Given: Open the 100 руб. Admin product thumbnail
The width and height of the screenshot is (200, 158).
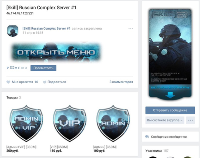Looking at the screenshot, I should [x=113, y=123].
